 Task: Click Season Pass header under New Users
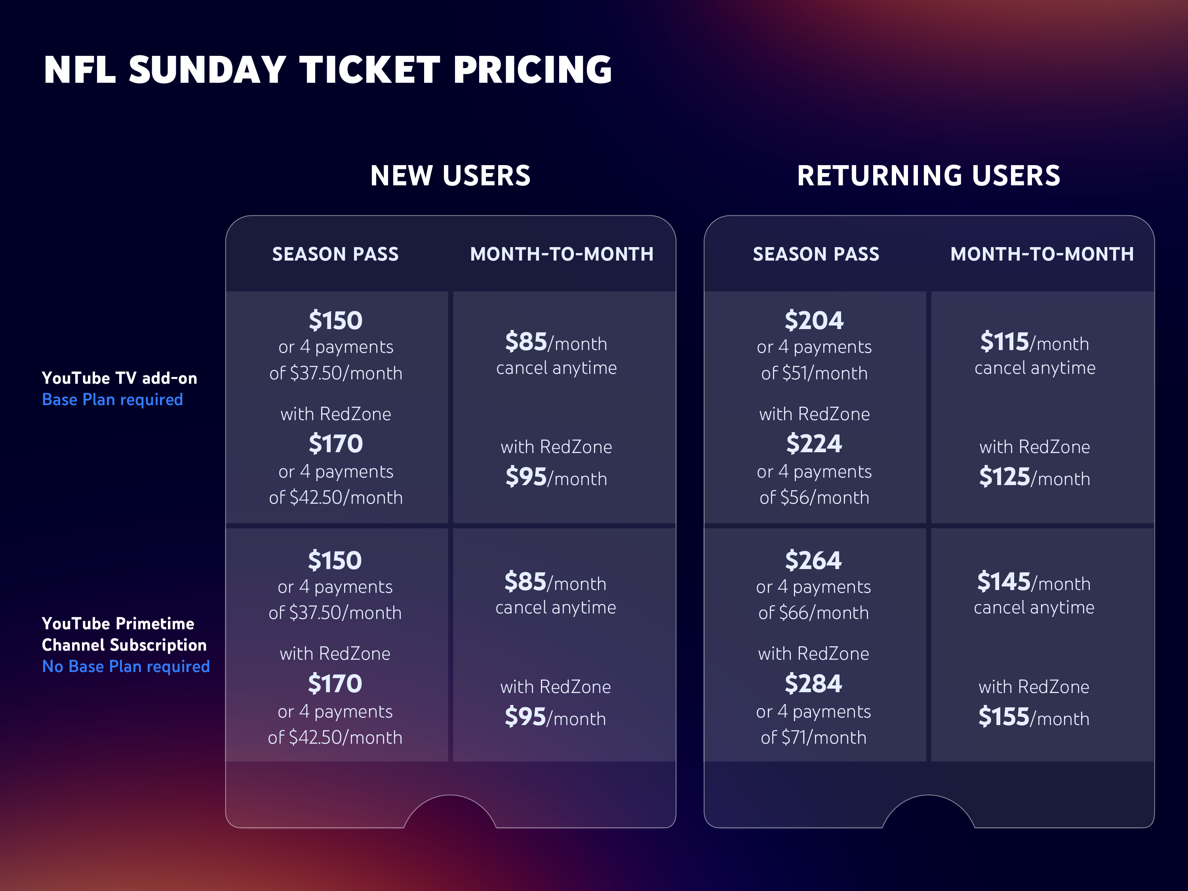point(335,254)
